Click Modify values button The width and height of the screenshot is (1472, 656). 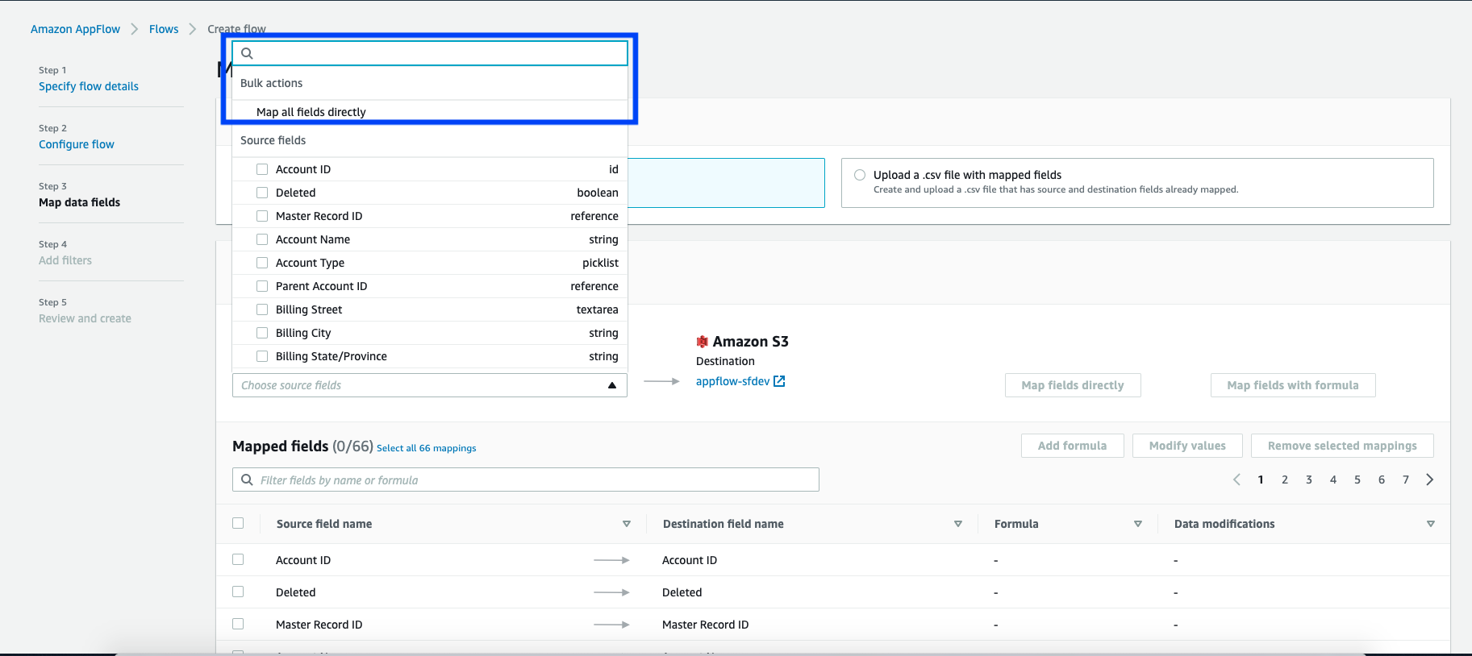(1187, 446)
